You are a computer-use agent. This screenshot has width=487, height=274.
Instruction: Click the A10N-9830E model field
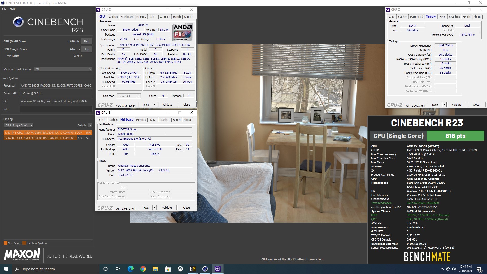[x=141, y=134]
